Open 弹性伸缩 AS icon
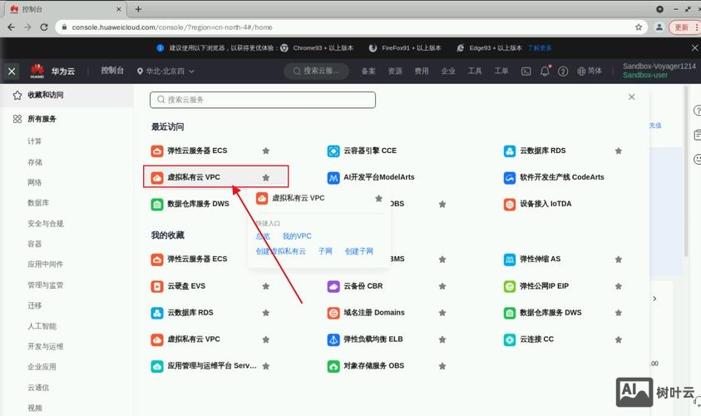The width and height of the screenshot is (701, 416). [x=510, y=260]
